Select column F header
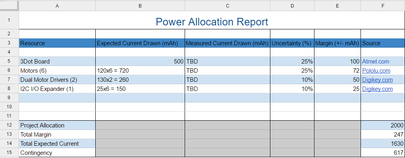The image size is (405, 158). click(383, 6)
